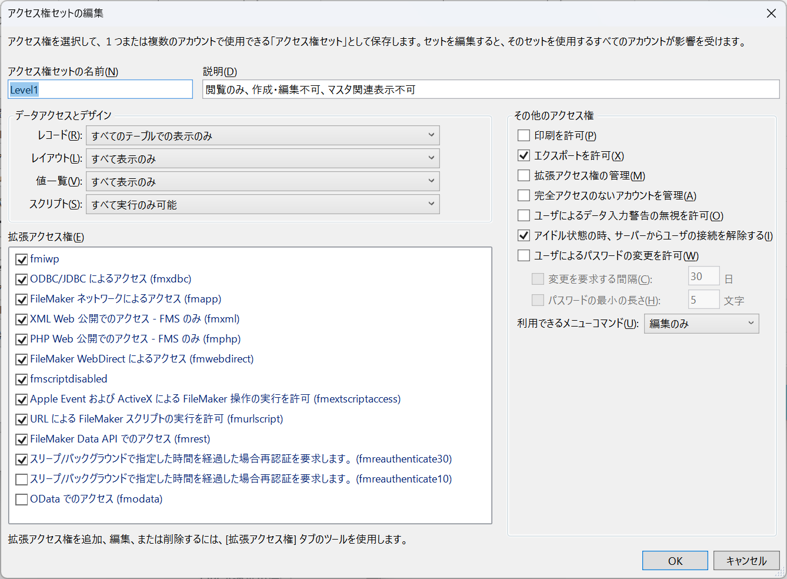Uncheck the fmextscriptaccess Apple Event/ActiveX privilege
The width and height of the screenshot is (787, 579).
click(22, 400)
